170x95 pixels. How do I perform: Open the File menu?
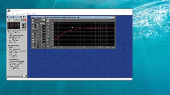point(8,14)
